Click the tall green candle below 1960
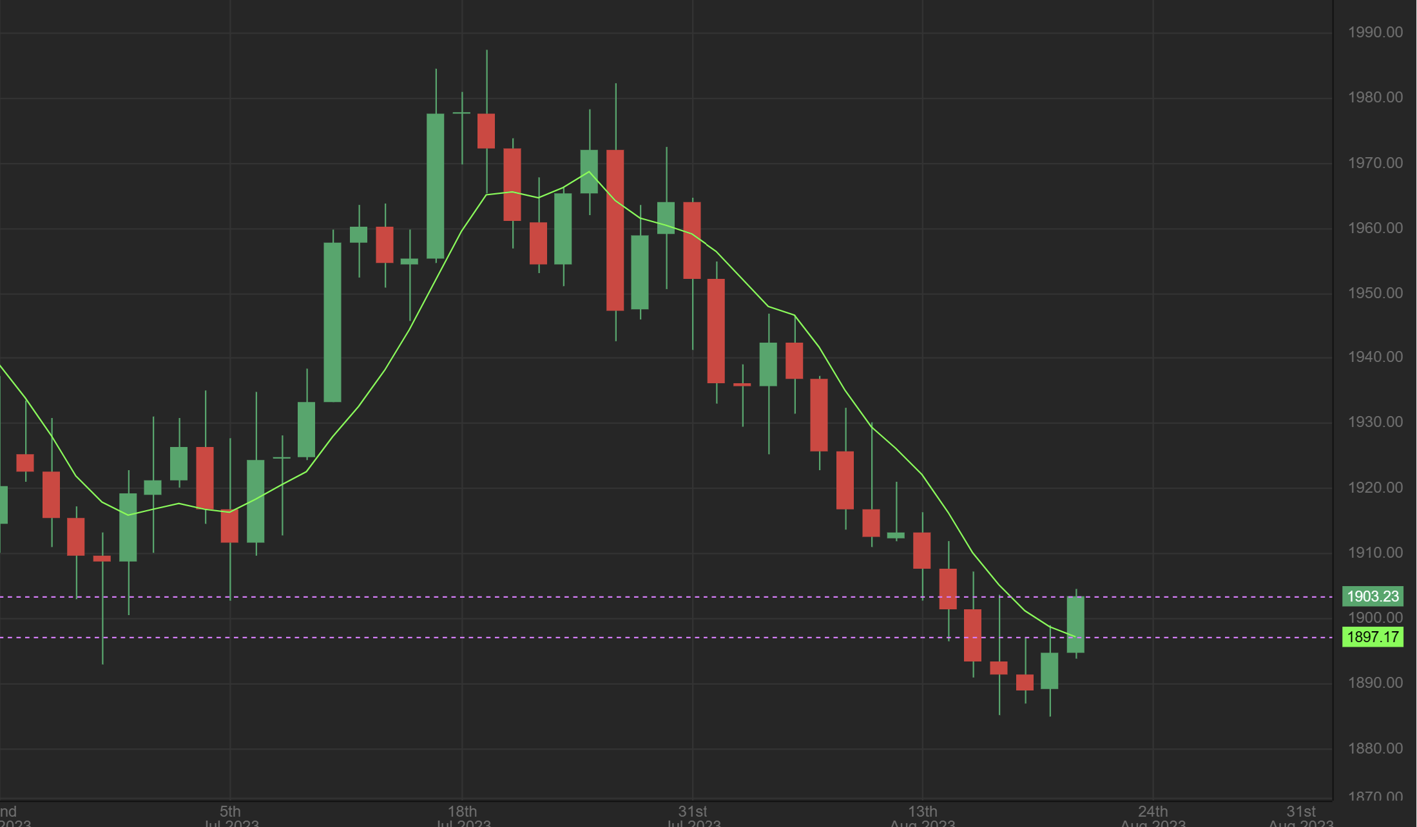1417x827 pixels. tap(333, 322)
